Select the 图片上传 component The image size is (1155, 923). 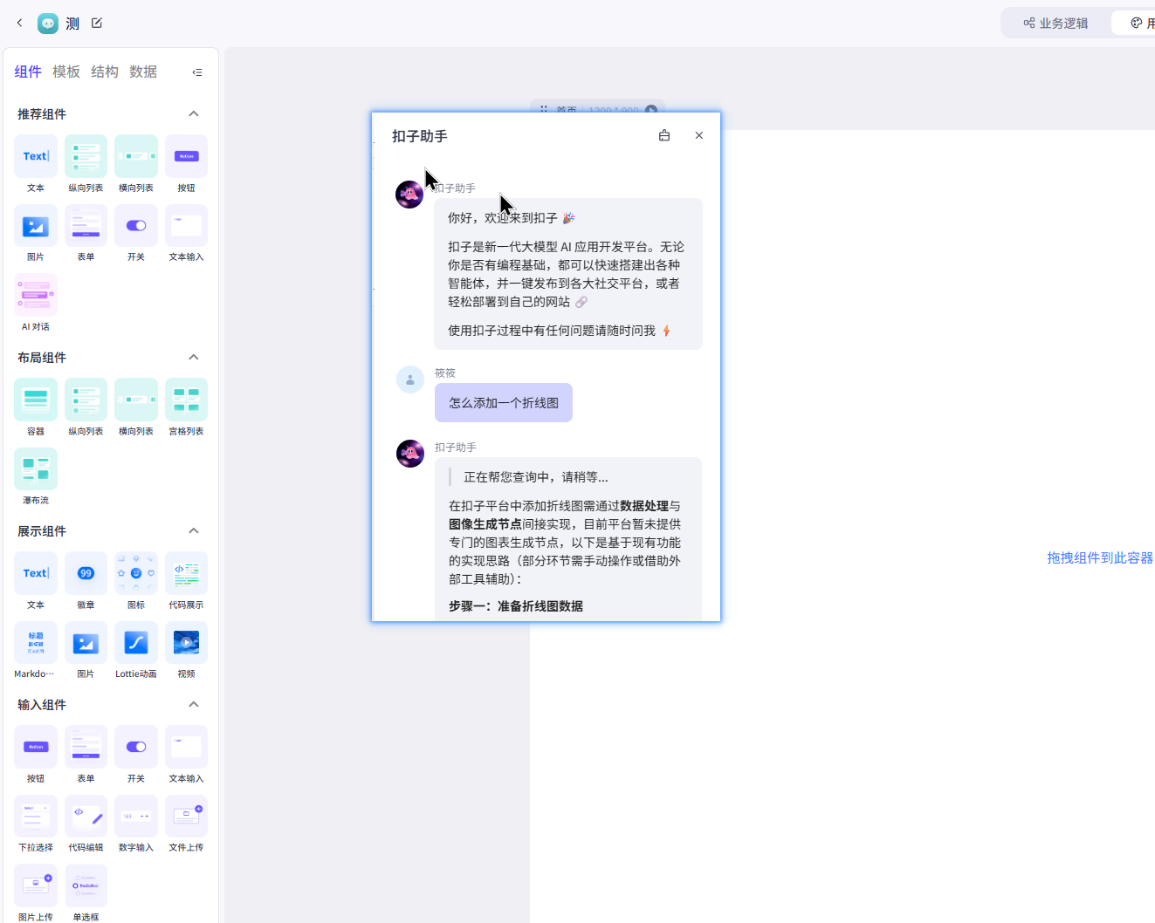[36, 893]
